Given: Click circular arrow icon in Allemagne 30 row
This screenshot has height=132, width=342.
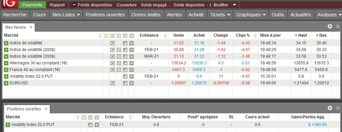Looking at the screenshot, I should (112, 63).
